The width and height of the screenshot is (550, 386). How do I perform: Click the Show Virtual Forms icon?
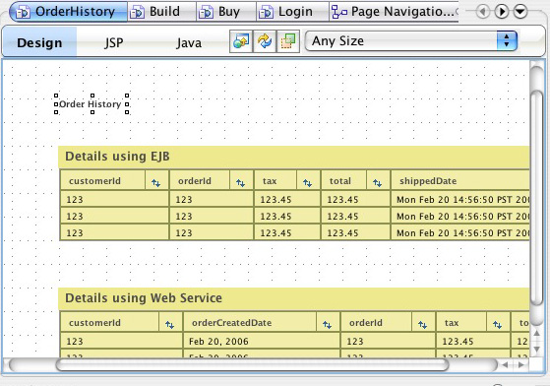[x=288, y=41]
